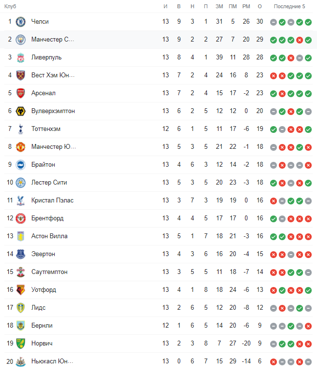Viewport: 317px width, 374px height.
Task: Click the Tottenham cockerel crest icon
Action: click(20, 129)
